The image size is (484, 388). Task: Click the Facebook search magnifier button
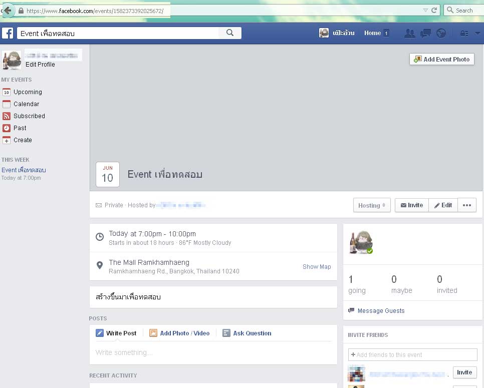tap(229, 33)
